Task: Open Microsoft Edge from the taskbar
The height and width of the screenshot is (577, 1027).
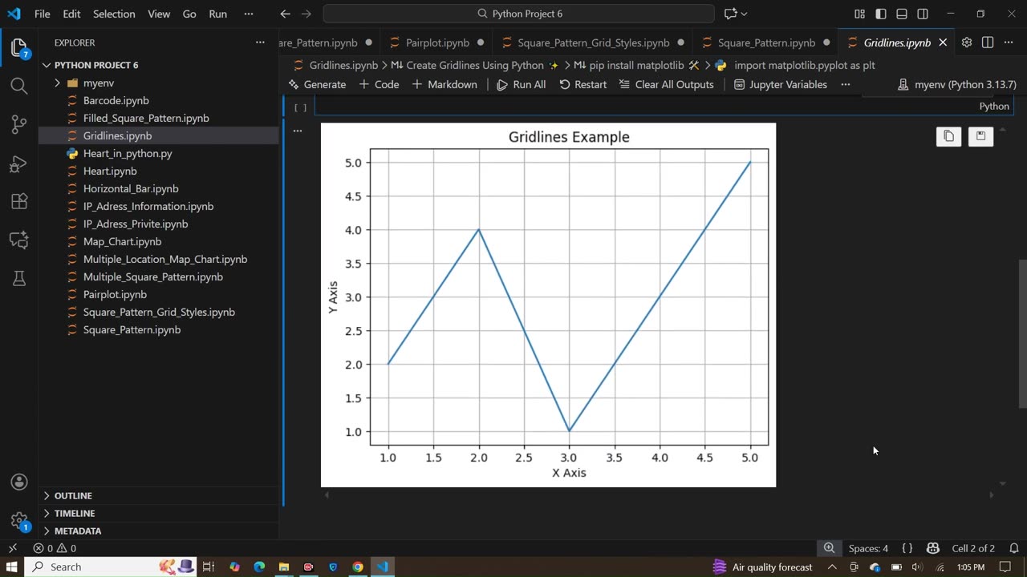Action: pos(259,567)
